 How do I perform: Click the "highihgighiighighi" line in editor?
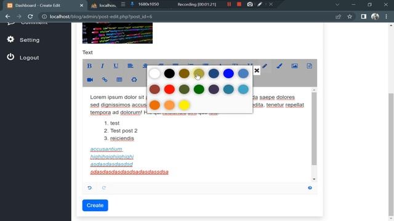click(112, 157)
